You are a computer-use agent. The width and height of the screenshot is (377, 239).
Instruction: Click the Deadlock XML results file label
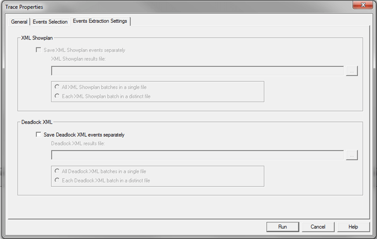pos(78,143)
